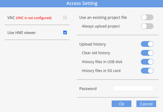The image size is (163, 112).
Task: Tick the VNC checkbox
Action: [x=65, y=18]
